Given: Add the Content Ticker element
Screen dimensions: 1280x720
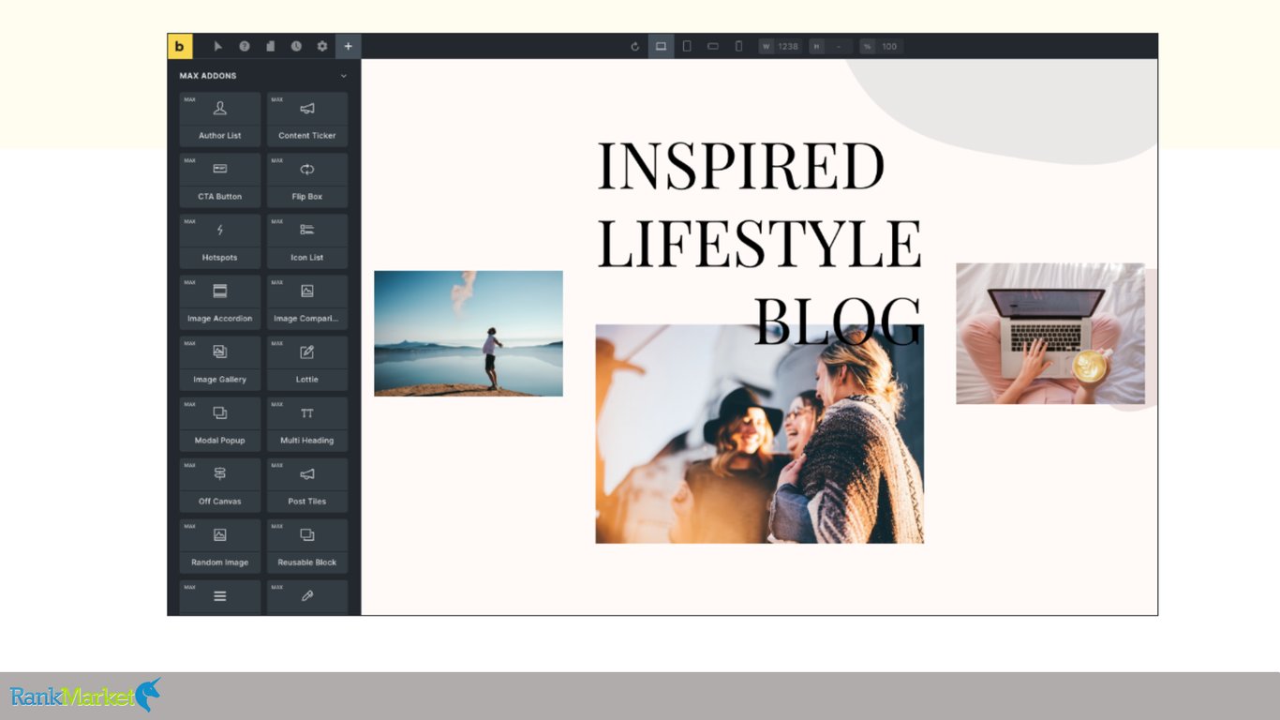Looking at the screenshot, I should [x=307, y=119].
